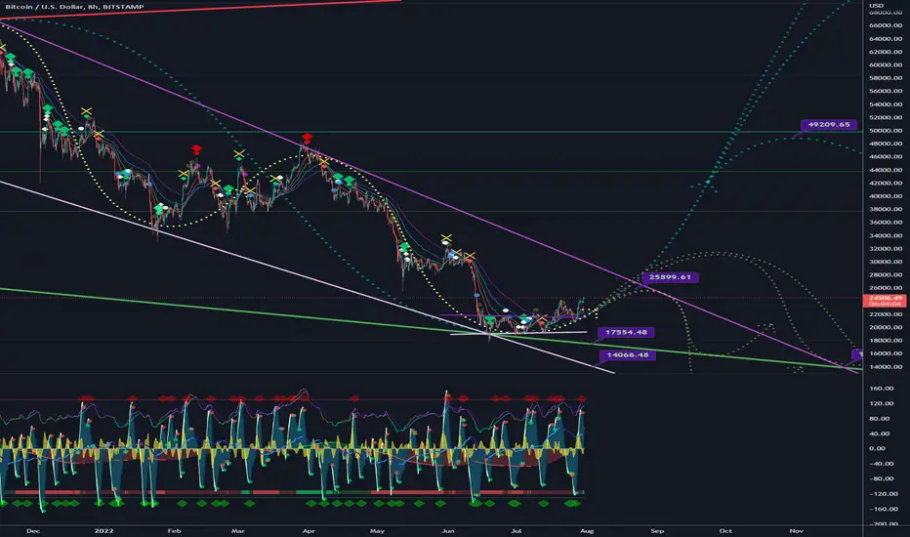Select the 17554.48 price label
Viewport: 910px width, 537px height.
click(x=626, y=333)
